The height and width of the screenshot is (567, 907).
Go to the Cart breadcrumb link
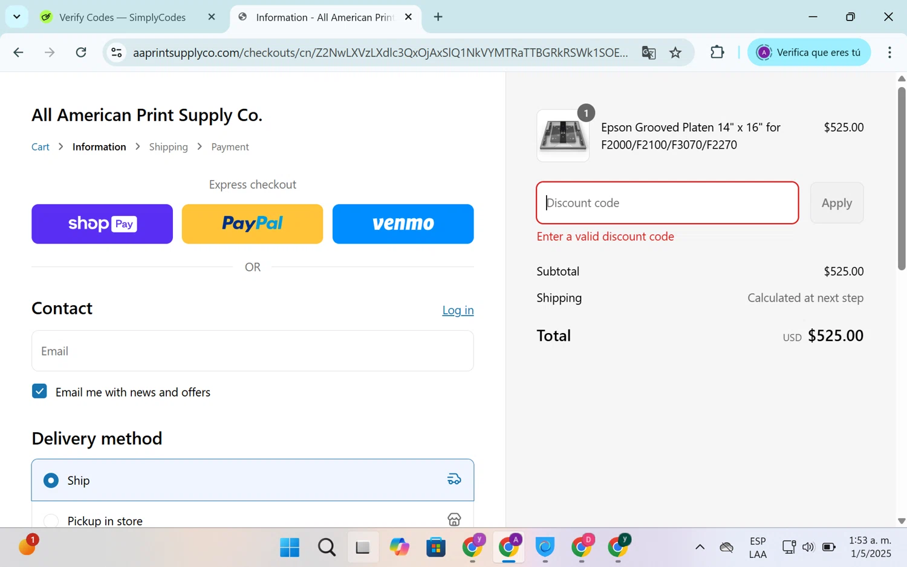click(41, 147)
